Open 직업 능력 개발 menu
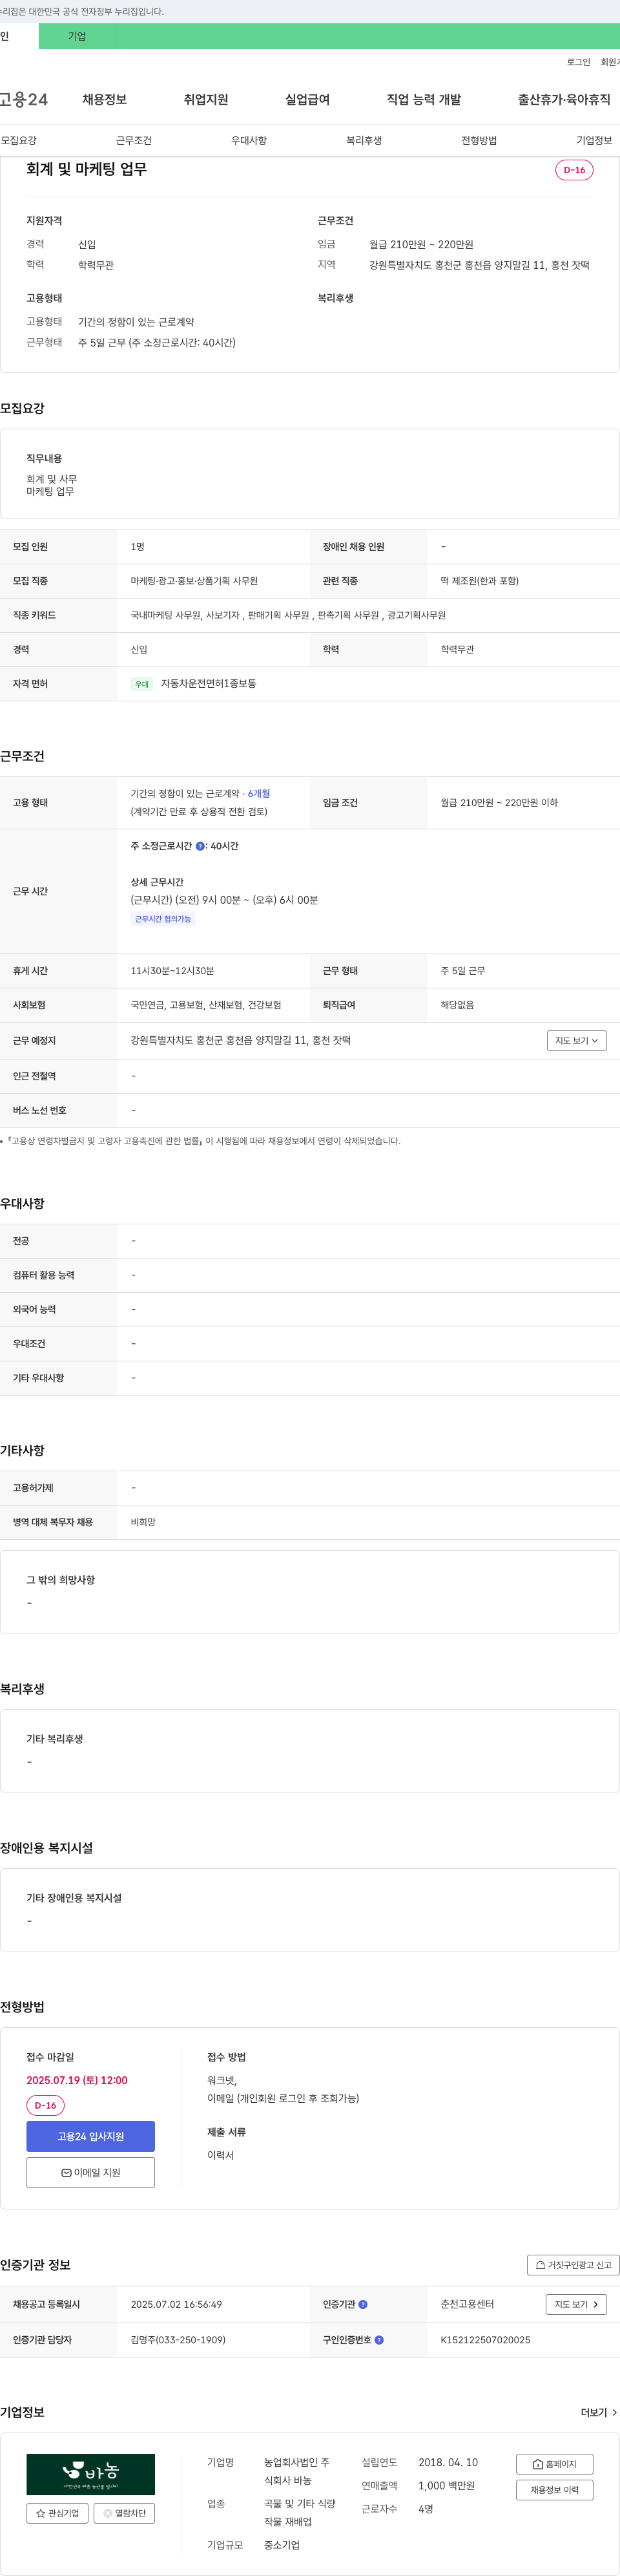The height and width of the screenshot is (2576, 620). coord(424,99)
